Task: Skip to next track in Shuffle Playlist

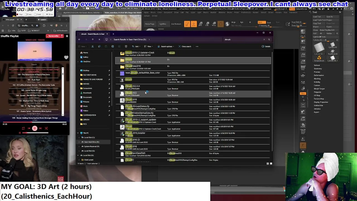Action: (40, 128)
